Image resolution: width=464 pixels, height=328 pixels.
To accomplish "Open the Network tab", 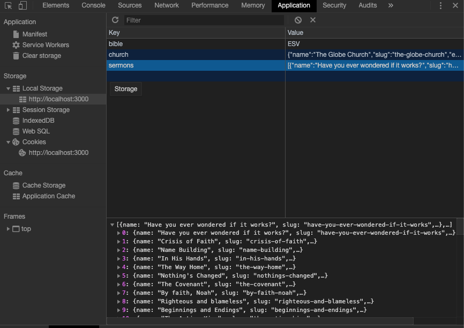I will point(167,5).
